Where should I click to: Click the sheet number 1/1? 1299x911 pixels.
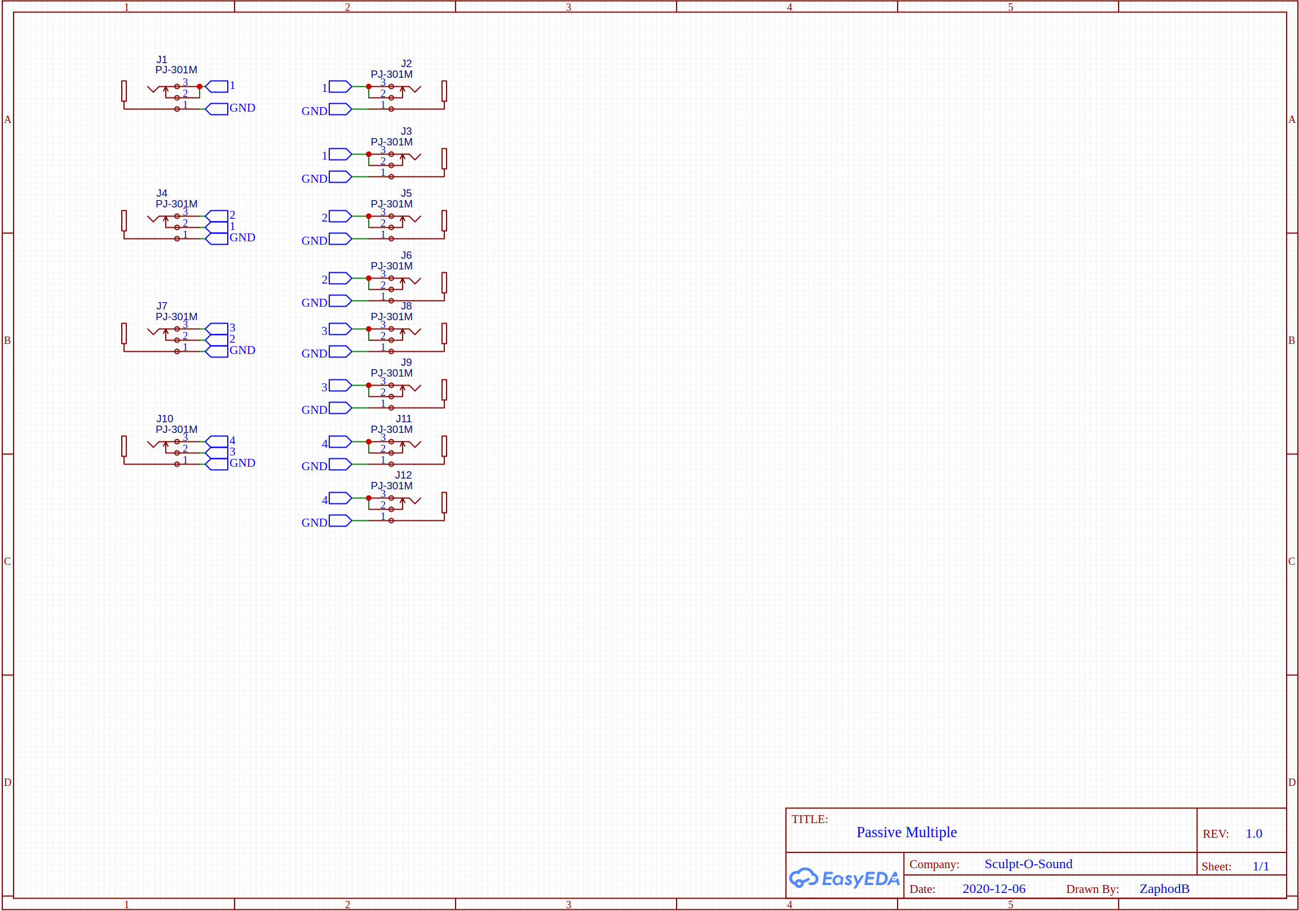point(1261,866)
